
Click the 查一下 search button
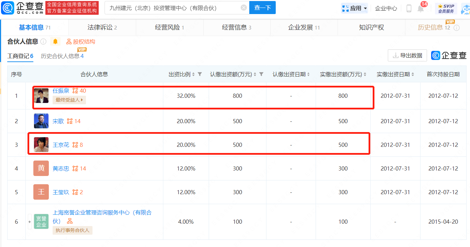click(262, 8)
